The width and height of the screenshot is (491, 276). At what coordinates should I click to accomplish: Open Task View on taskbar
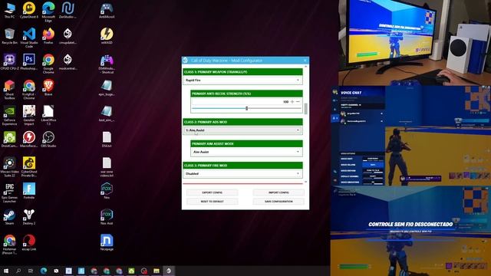coord(31,271)
